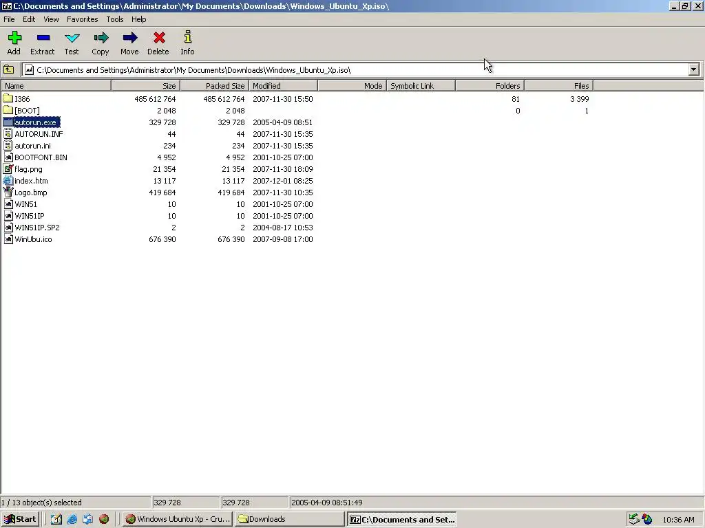
Task: Click the Move arrow toolbar icon
Action: click(x=129, y=38)
